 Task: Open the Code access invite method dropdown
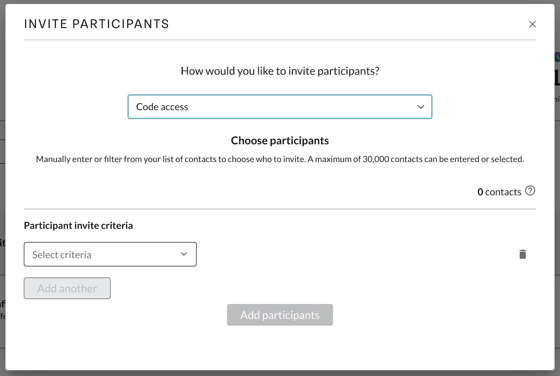point(280,107)
